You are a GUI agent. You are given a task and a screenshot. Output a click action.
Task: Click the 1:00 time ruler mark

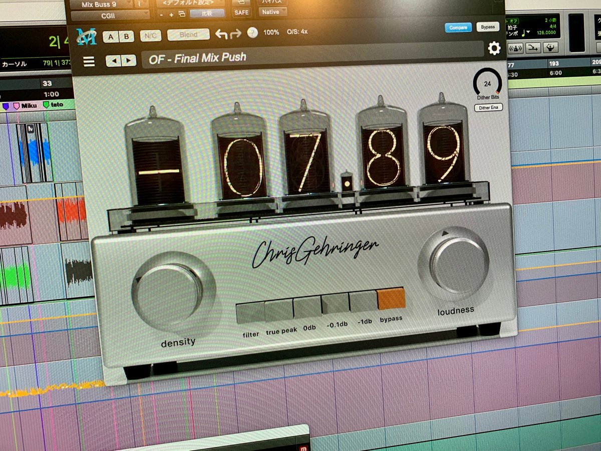[x=51, y=94]
